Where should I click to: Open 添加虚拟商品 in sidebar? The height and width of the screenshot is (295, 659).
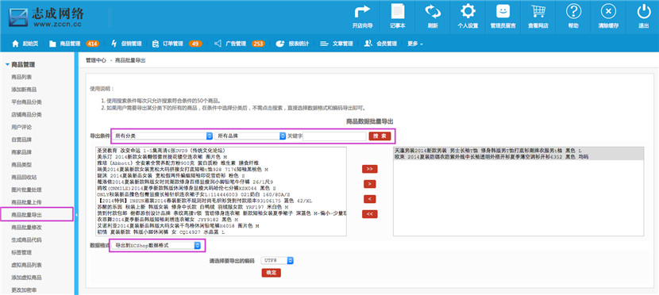click(26, 278)
